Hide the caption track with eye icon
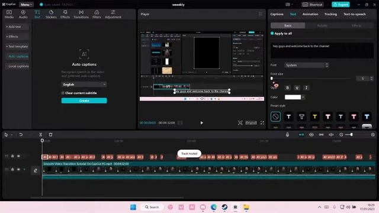The height and width of the screenshot is (213, 379). coord(18,156)
